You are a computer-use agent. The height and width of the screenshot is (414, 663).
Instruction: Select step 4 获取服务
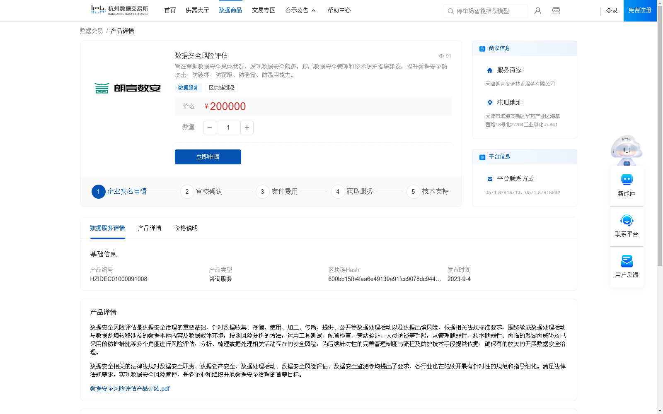coord(352,192)
